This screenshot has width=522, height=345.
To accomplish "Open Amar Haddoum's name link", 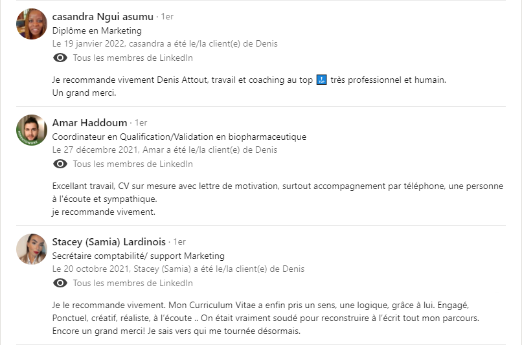I will [89, 122].
